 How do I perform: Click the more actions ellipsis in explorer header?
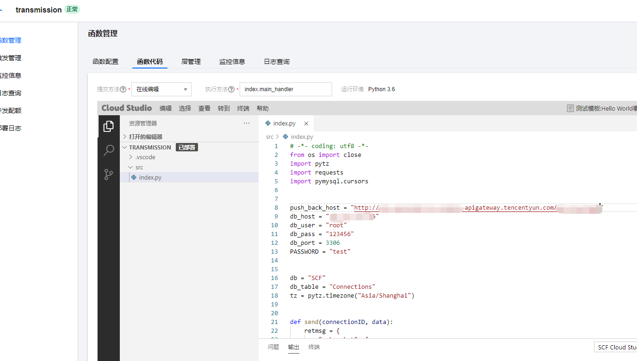247,123
